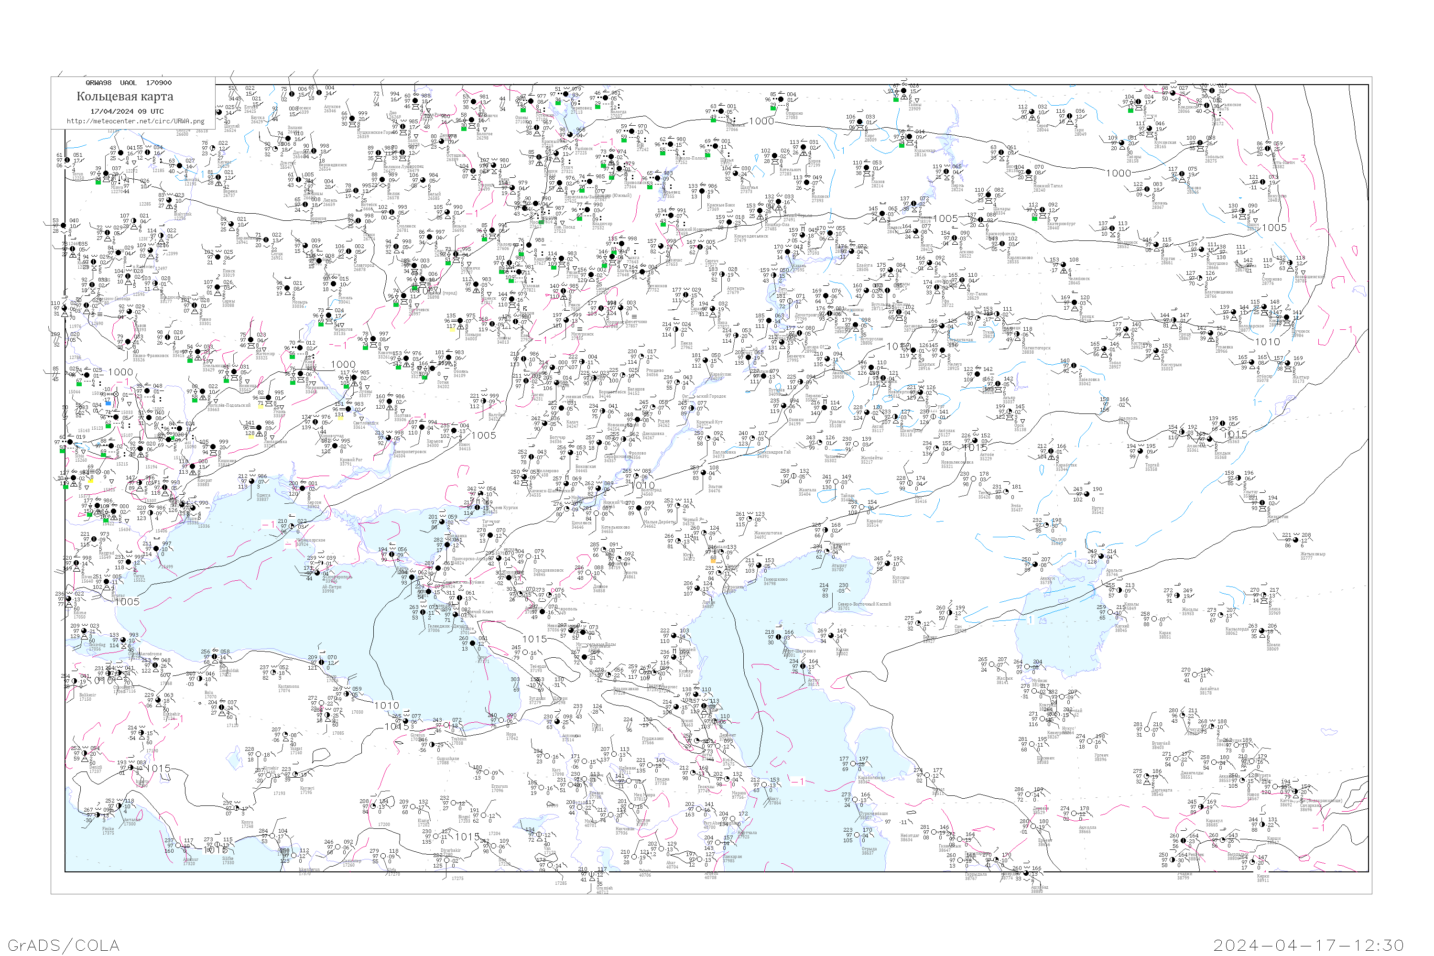Click the Глазов 28214 station circle
This screenshot has height=956, width=1434.
tap(866, 168)
